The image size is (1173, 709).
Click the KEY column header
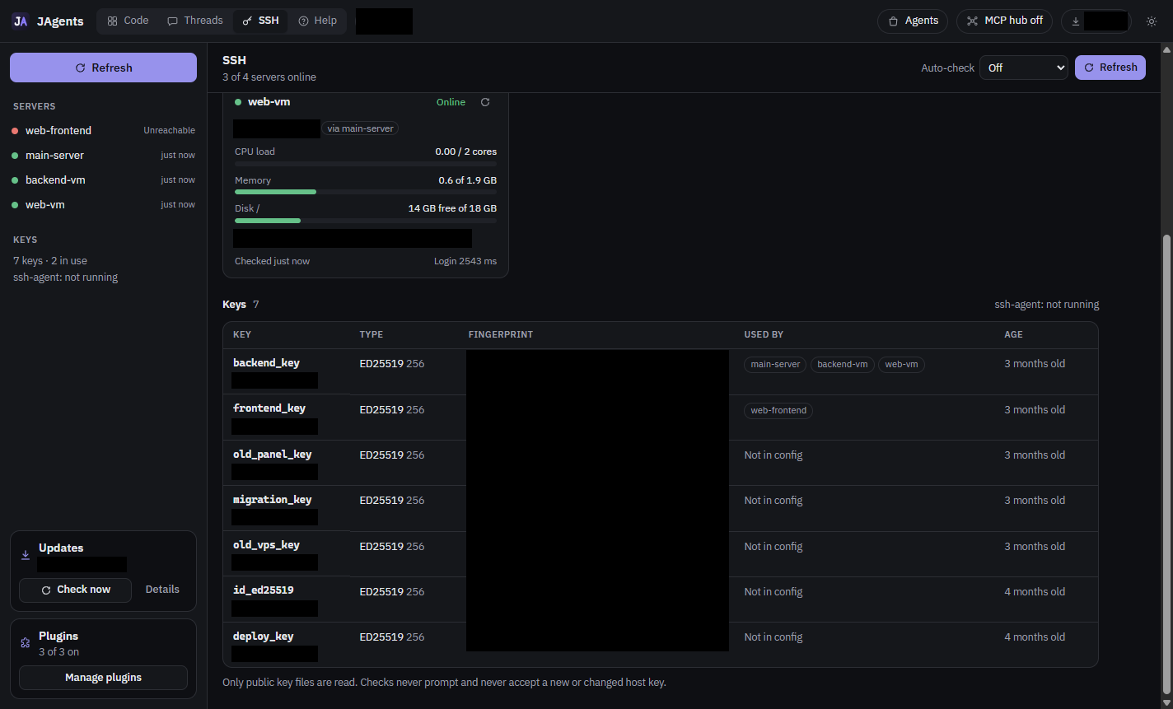coord(242,335)
